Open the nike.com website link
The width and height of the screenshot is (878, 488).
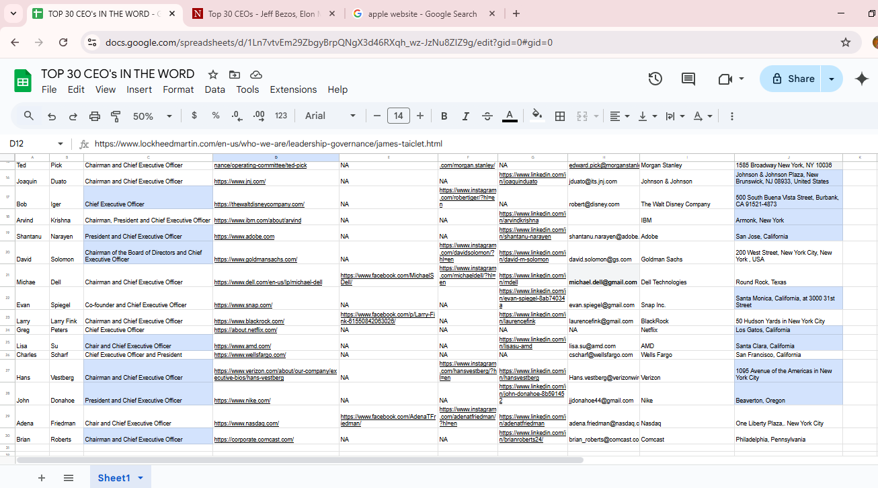pos(242,401)
